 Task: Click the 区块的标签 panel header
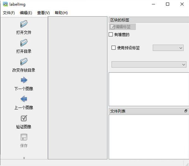coord(149,20)
